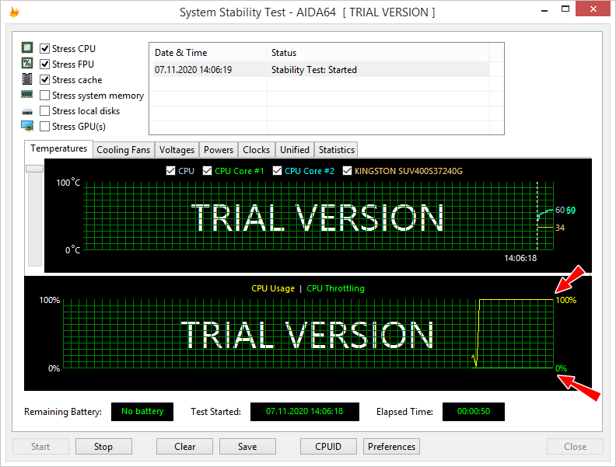Click the 'No battery' status field
Viewport: 616px width, 467px height.
(x=142, y=411)
